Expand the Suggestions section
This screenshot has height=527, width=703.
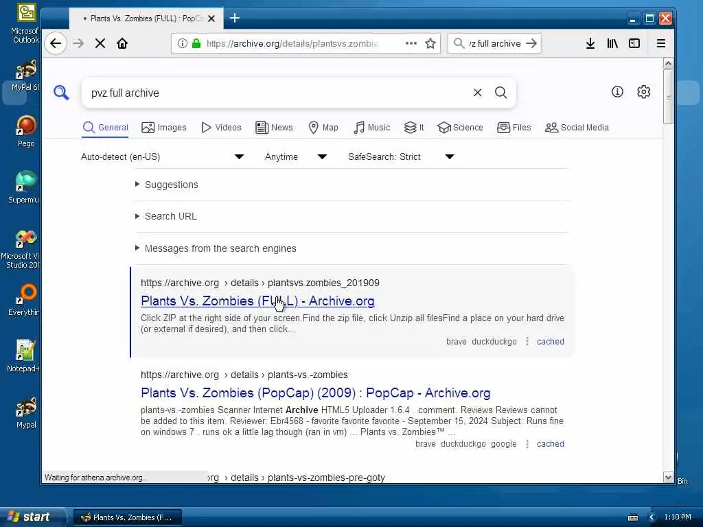point(166,185)
